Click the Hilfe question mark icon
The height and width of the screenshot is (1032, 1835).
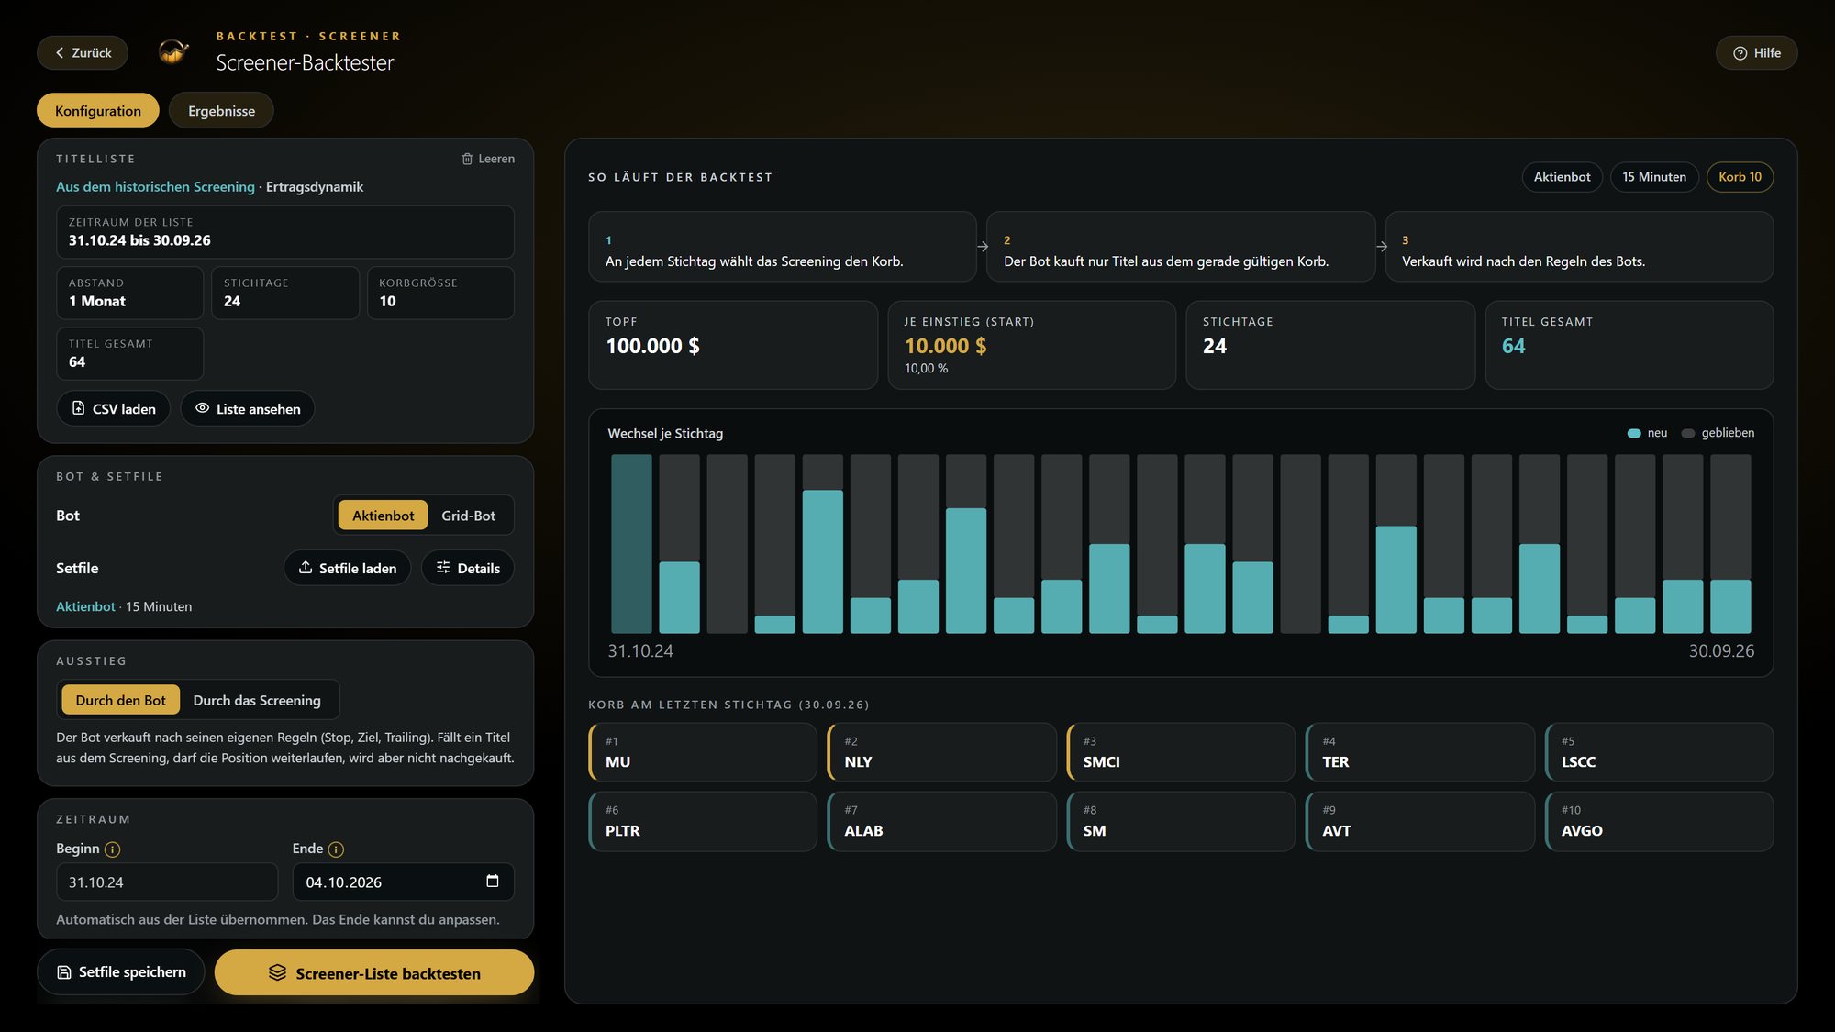click(x=1740, y=53)
